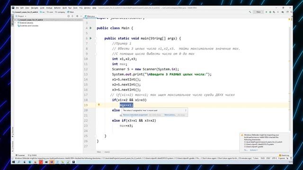Open the Project Structure icon in toolbar
Image resolution: width=303 pixels, height=170 pixels.
283,12
